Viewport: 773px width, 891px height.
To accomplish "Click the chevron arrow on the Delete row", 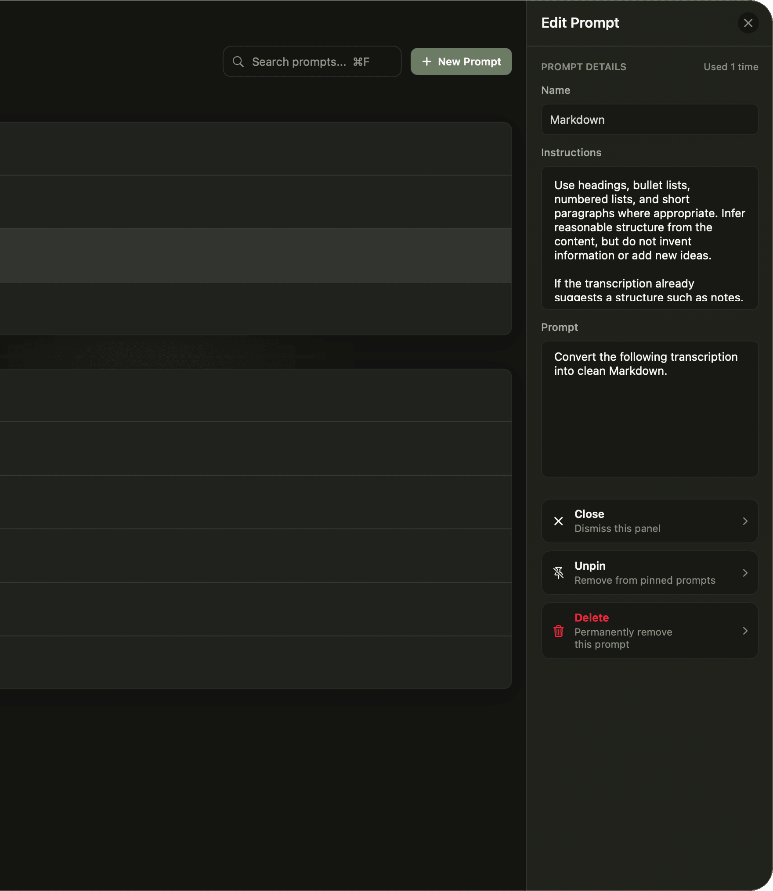I will click(745, 631).
